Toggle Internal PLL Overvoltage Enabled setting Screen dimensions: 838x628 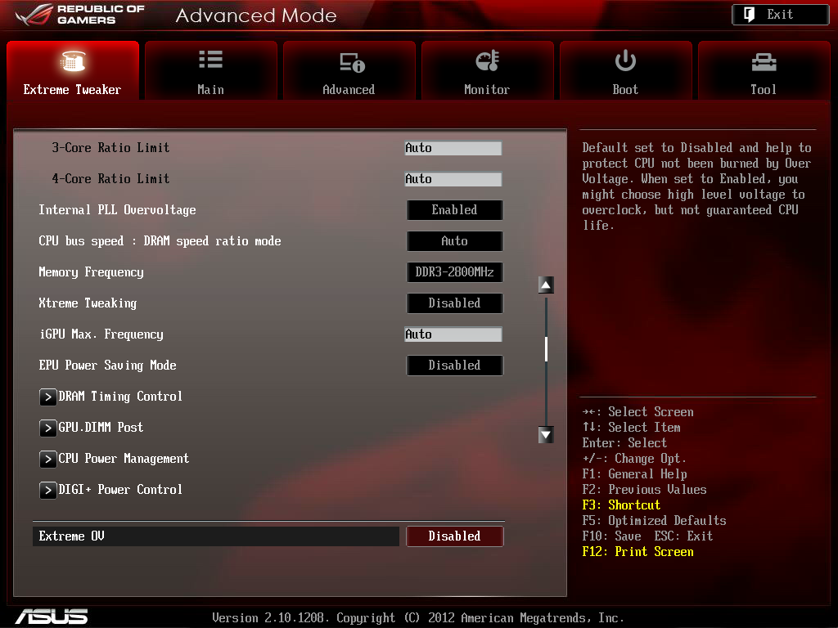click(454, 210)
